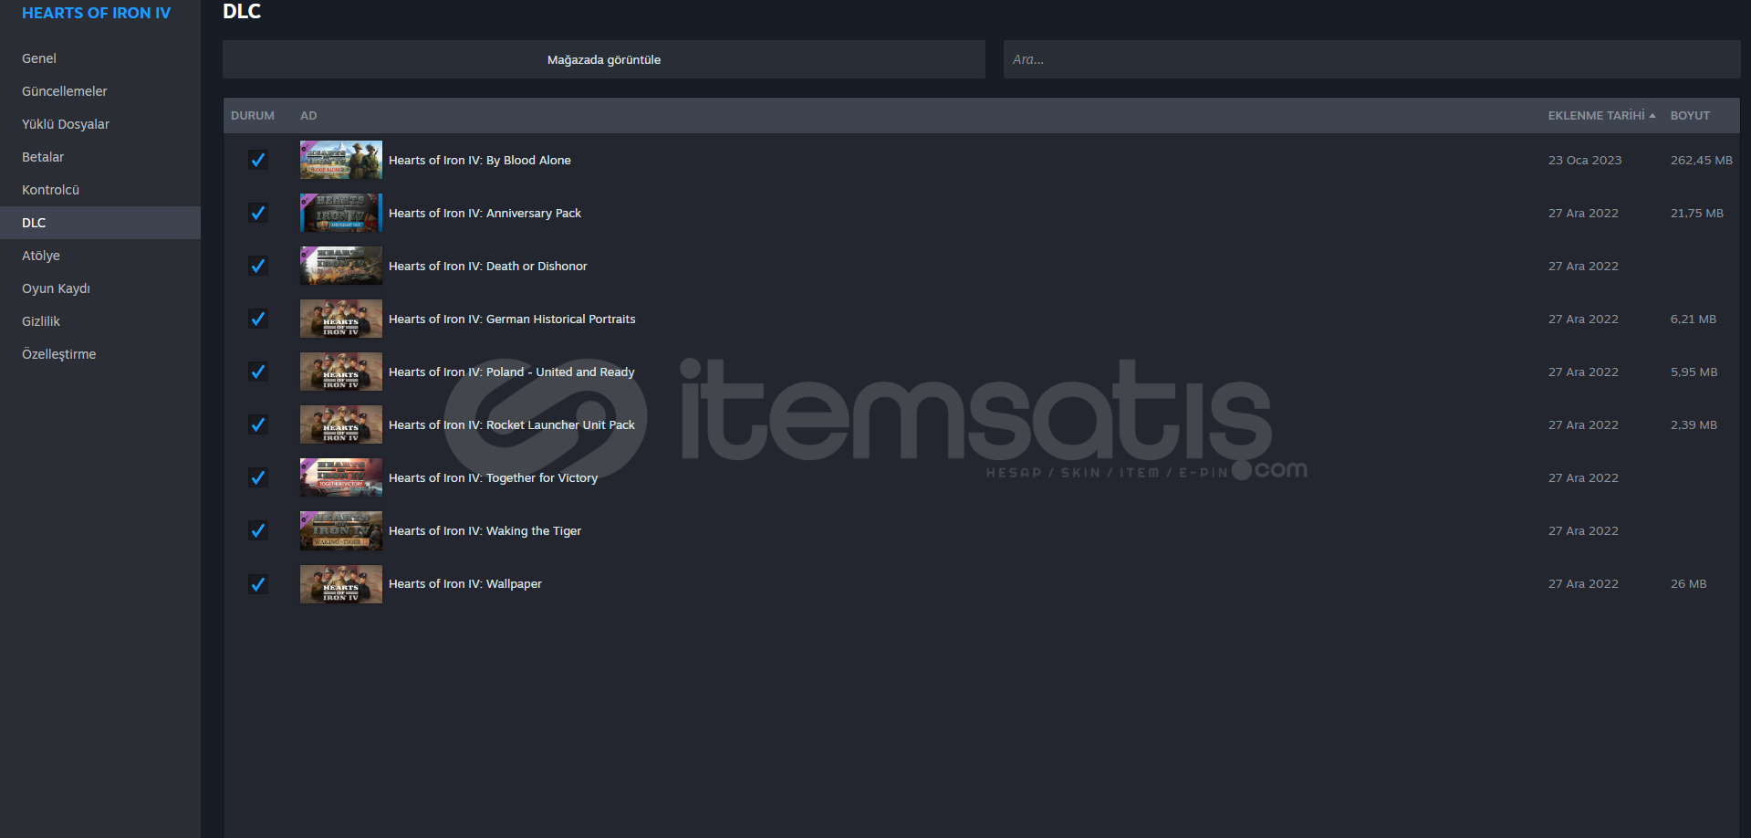Click the Together for Victory cover thumbnail

click(341, 477)
